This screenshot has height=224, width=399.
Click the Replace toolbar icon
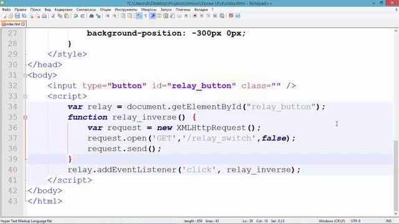(99, 16)
